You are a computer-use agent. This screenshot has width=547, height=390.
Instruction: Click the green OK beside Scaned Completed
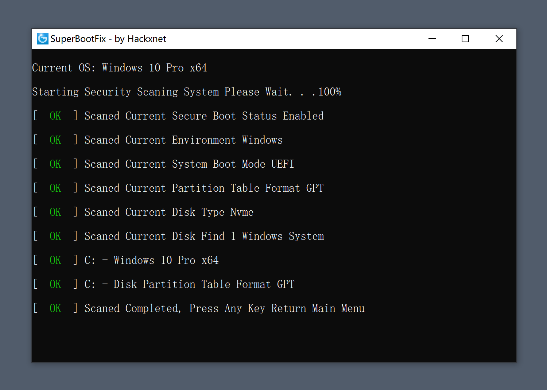click(55, 308)
